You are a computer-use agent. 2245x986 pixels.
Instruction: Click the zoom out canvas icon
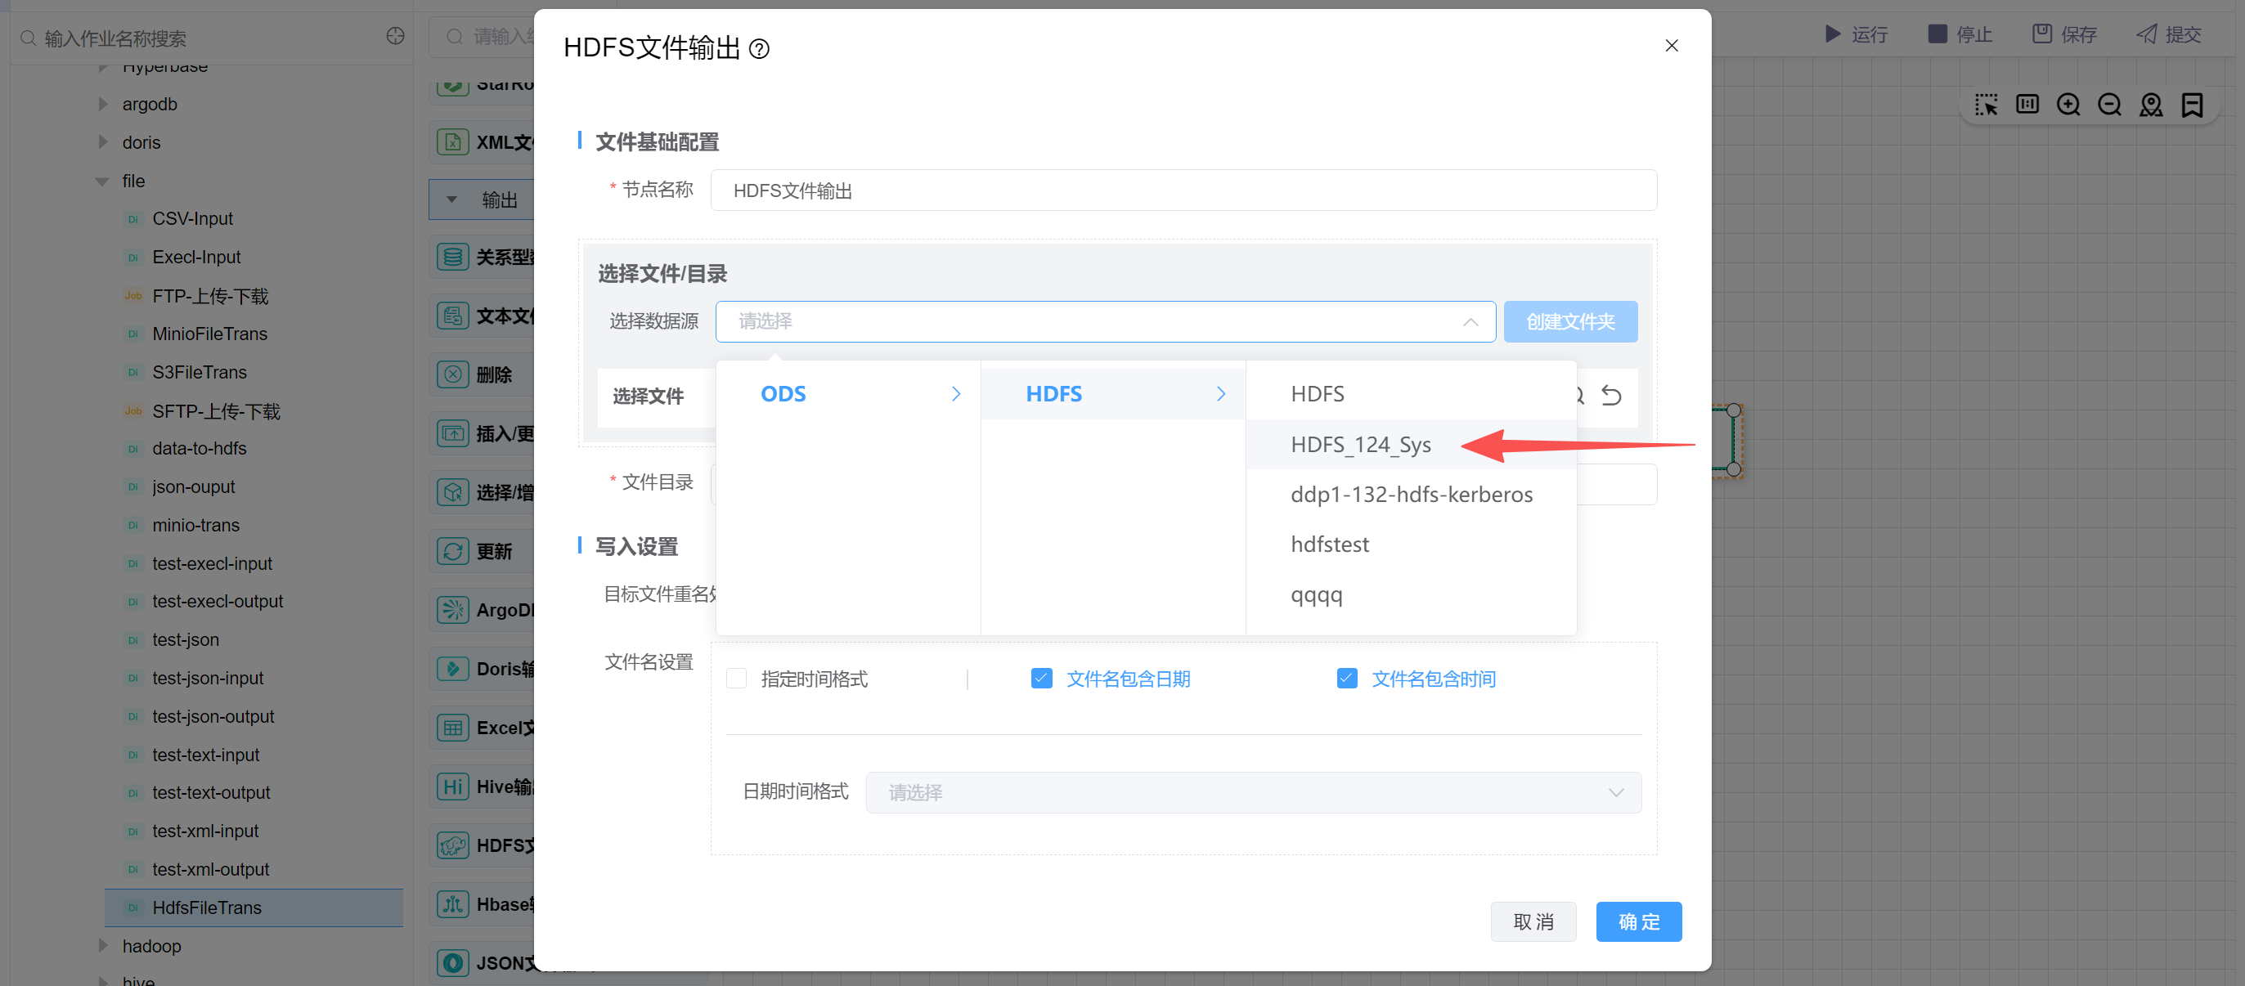click(2109, 105)
